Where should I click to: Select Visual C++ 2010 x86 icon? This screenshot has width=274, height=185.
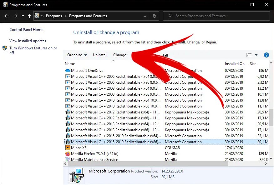point(68,106)
